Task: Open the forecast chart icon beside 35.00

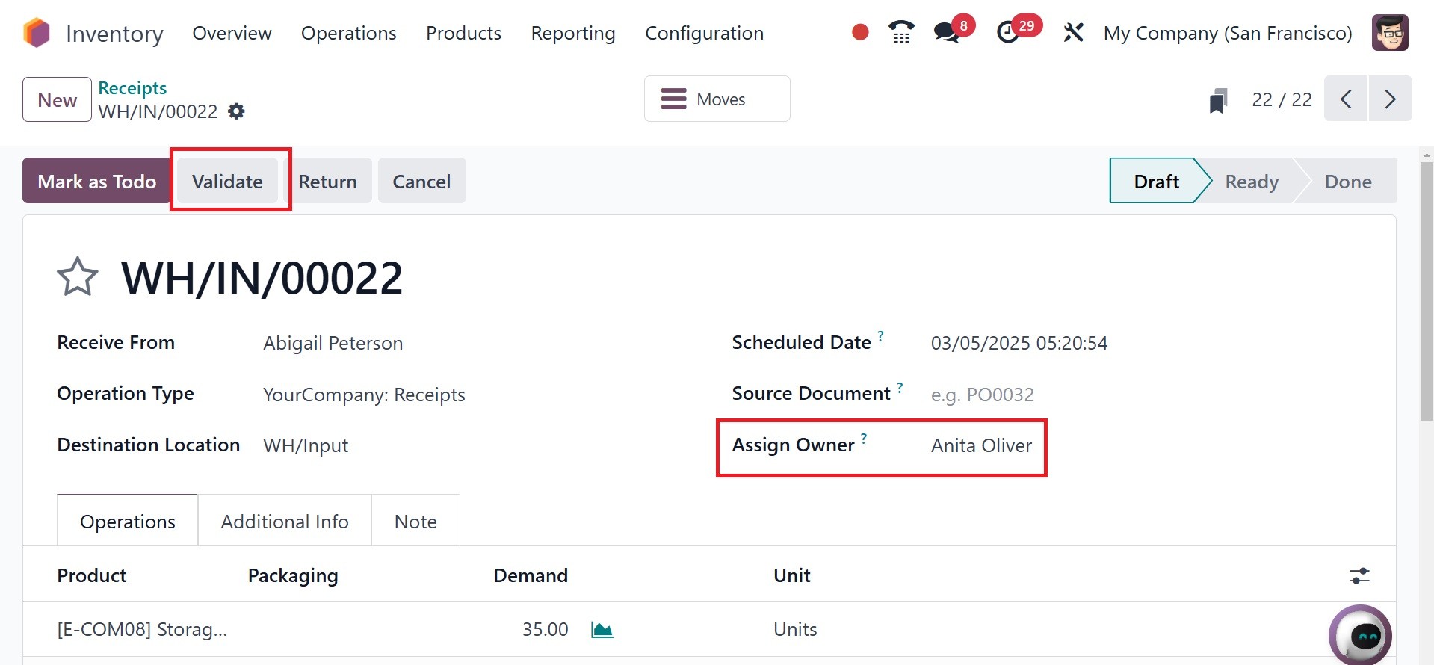Action: tap(602, 629)
